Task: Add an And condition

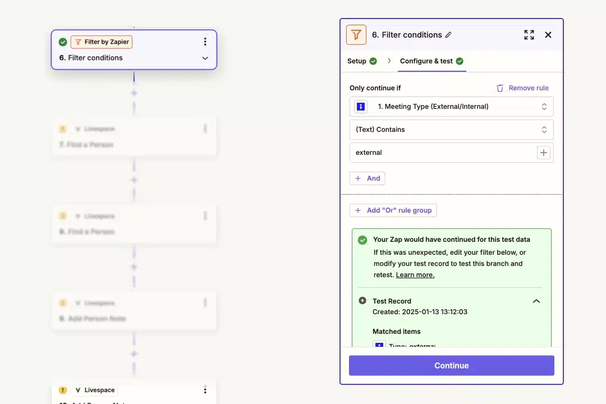Action: (x=367, y=178)
